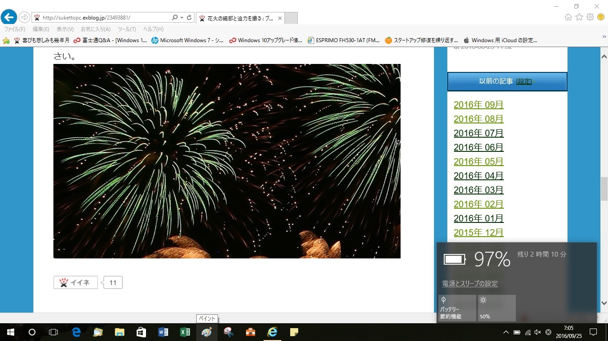Open the ツール(T) menu
The image size is (608, 341).
127,29
